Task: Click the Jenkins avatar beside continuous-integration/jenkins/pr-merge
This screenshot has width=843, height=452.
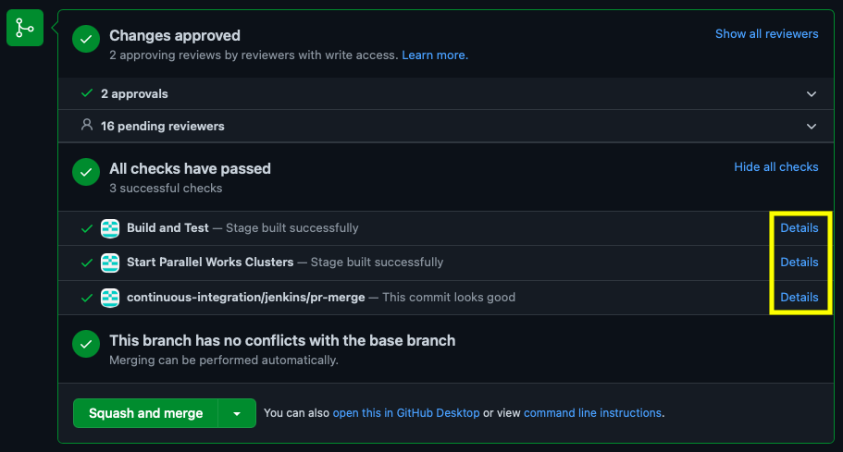Action: pyautogui.click(x=110, y=298)
